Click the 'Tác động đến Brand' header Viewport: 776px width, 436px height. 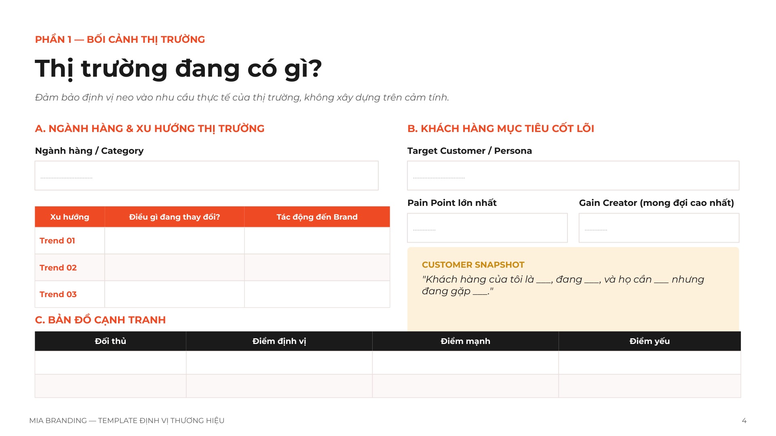click(x=317, y=217)
